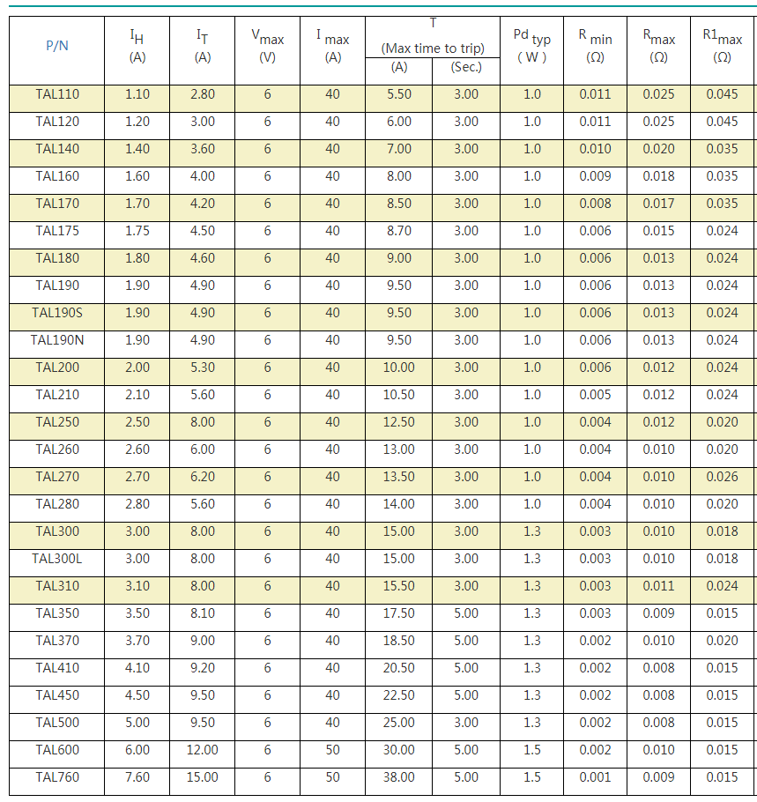Select the 8.70 trip current for TAL175
757x802 pixels.
click(x=399, y=231)
